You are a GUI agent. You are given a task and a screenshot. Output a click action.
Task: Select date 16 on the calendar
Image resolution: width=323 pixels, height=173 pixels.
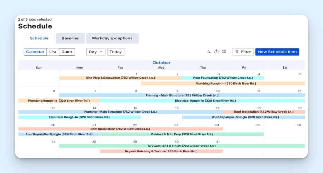coord(177,108)
